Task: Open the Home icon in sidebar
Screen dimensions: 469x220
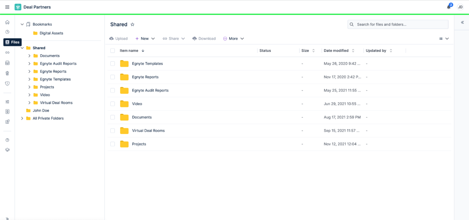Action: point(8,22)
